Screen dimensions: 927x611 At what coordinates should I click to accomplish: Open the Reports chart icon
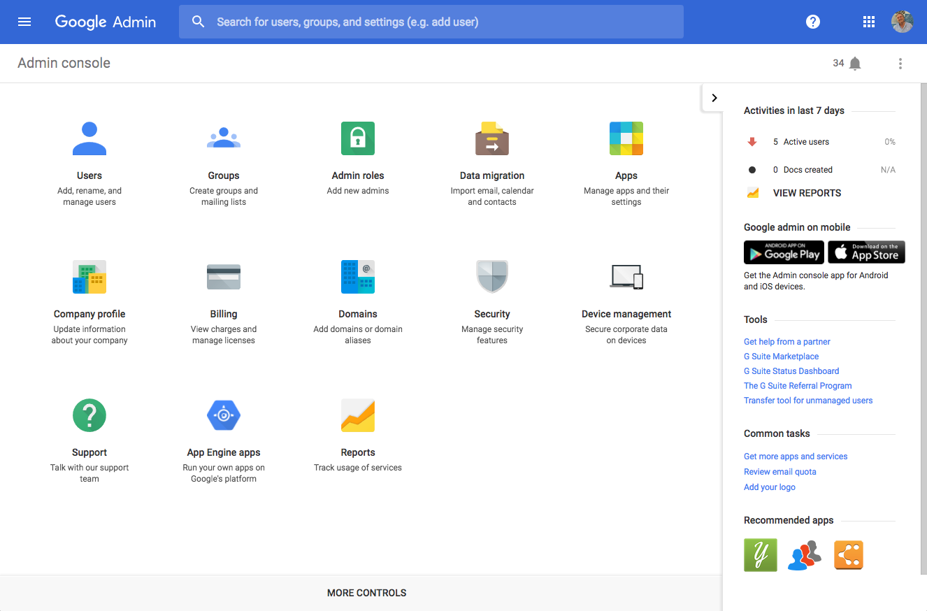[358, 415]
